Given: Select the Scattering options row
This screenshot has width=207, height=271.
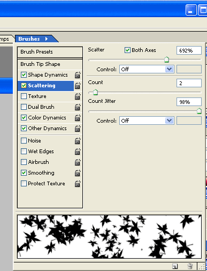Looking at the screenshot, I should click(x=46, y=86).
